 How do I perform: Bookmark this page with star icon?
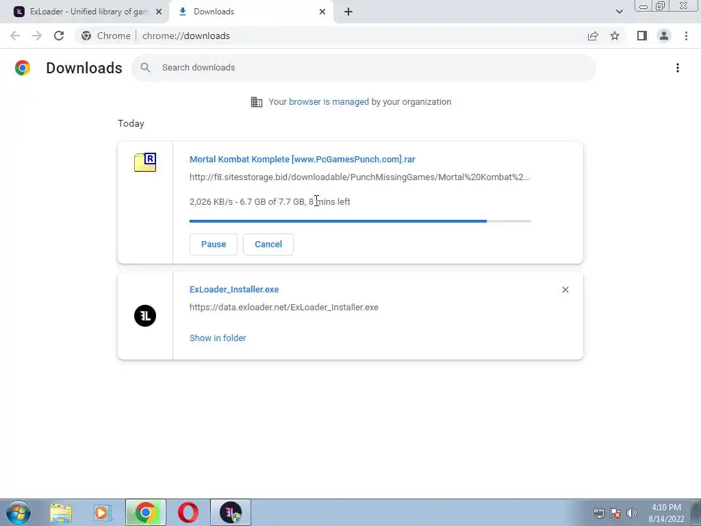click(615, 36)
